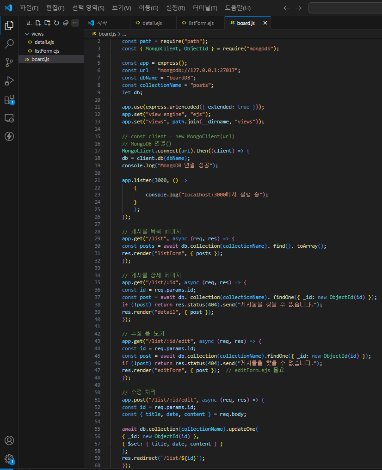Click the $set object on line 57
Screen dimensions: 382x470
[x=173, y=444]
